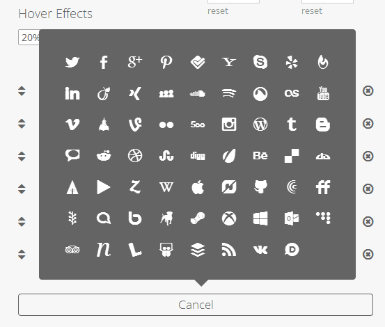The height and width of the screenshot is (327, 385).
Task: Pick the RSS feed icon
Action: pos(229,250)
